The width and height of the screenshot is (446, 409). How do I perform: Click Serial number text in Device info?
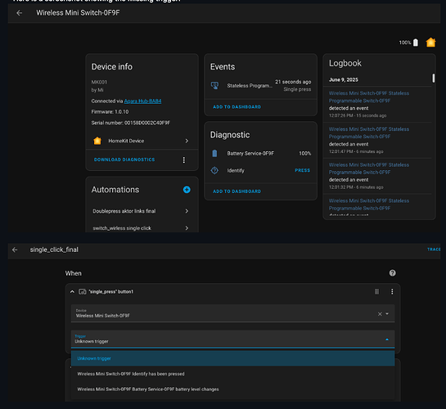(131, 123)
